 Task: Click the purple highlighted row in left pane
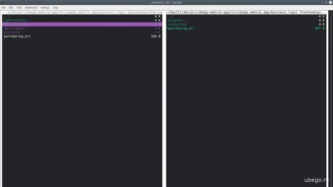(x=82, y=24)
